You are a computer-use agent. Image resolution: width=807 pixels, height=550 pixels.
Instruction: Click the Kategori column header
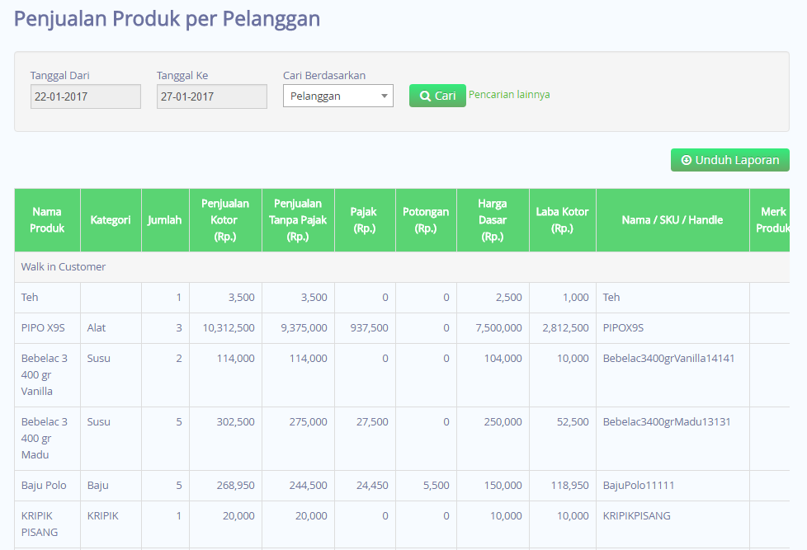[x=111, y=220]
